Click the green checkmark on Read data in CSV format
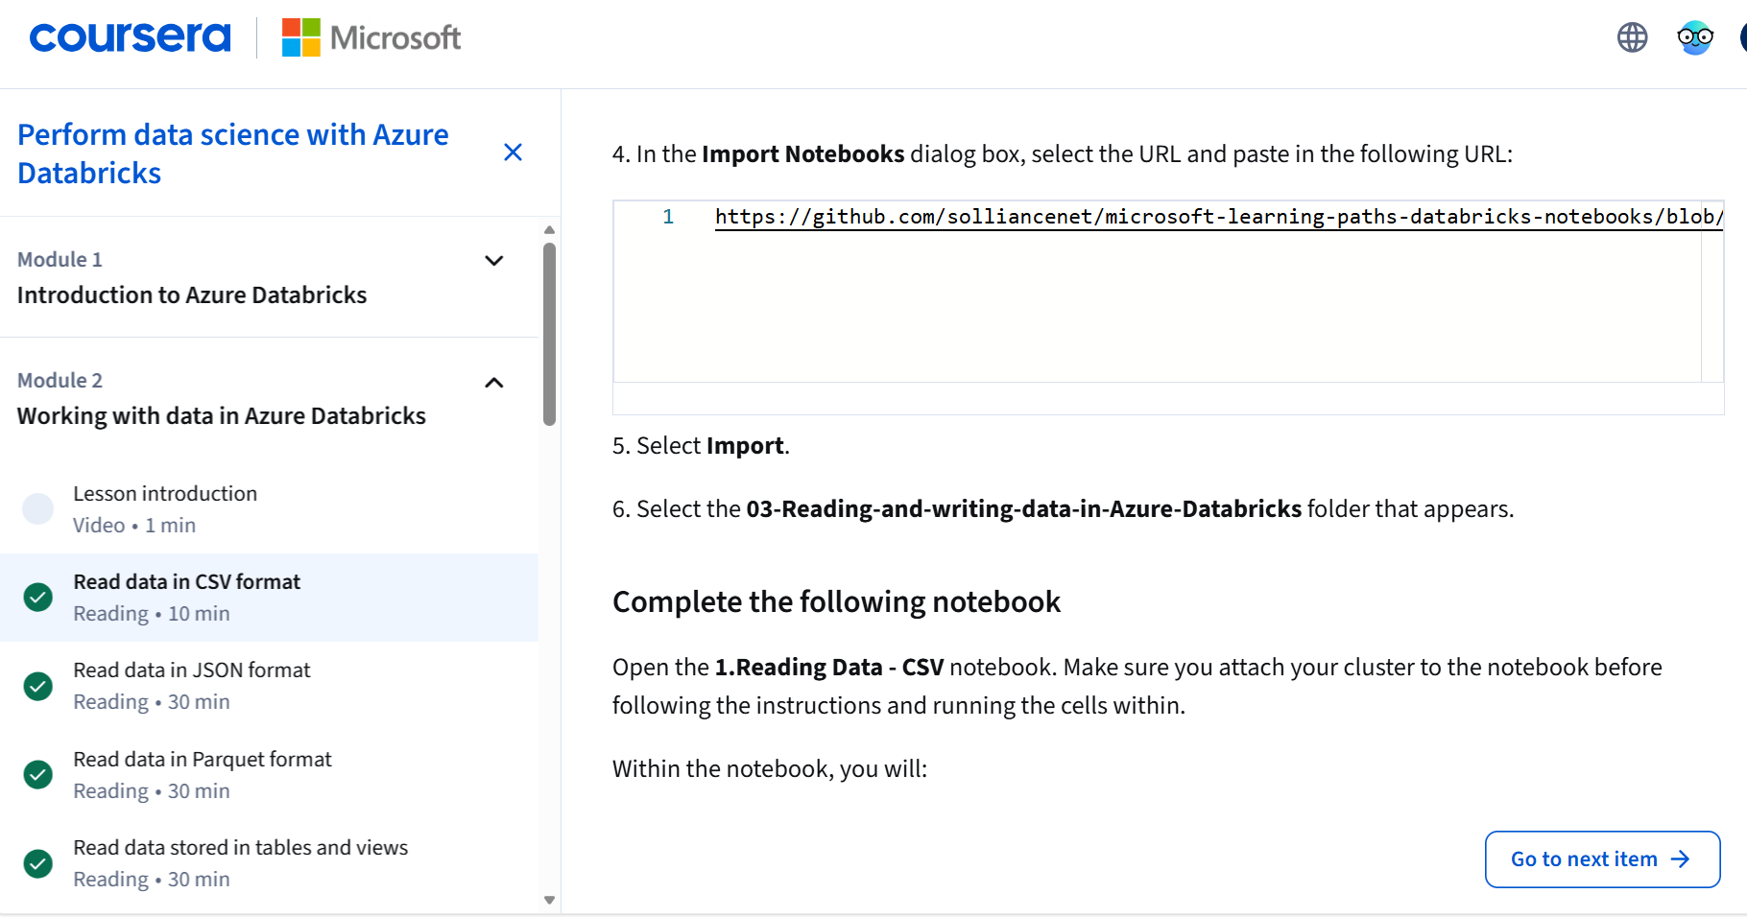 pos(37,597)
